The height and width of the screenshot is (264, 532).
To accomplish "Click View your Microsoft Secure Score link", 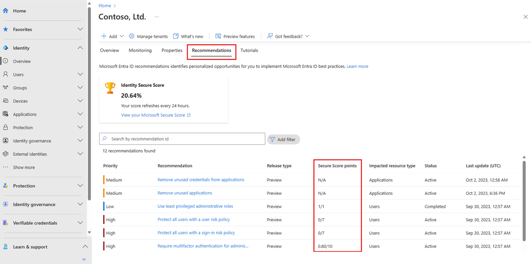I will (153, 115).
